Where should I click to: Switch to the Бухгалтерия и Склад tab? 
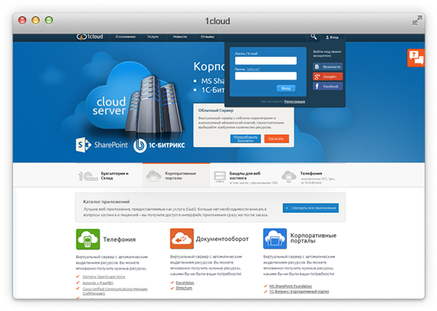109,176
